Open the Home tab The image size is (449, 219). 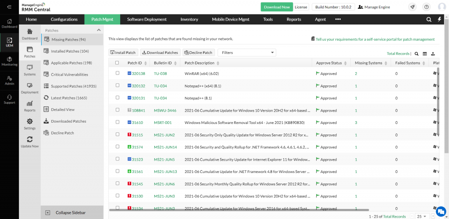click(32, 19)
